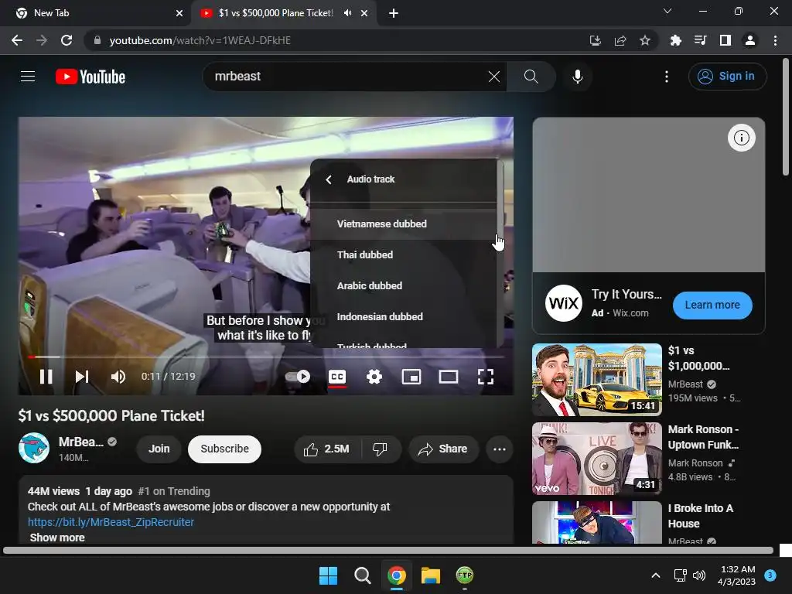Screen dimensions: 792x594
Task: Open media controls in Chrome toolbar
Action: point(701,40)
